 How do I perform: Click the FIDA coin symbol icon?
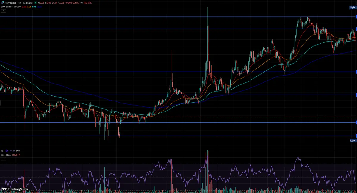coord(3,3)
